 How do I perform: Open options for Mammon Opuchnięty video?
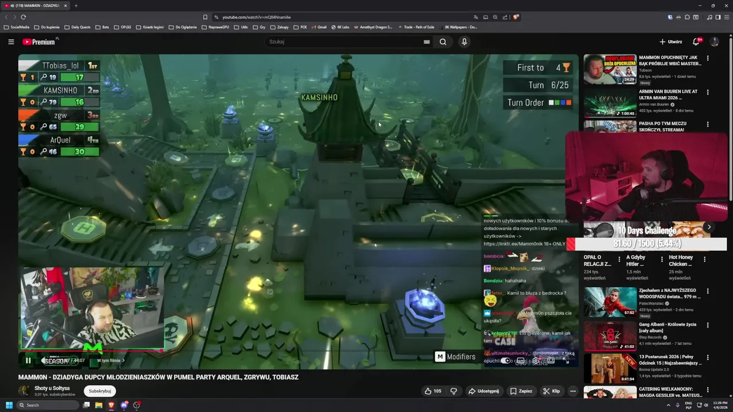click(x=708, y=58)
